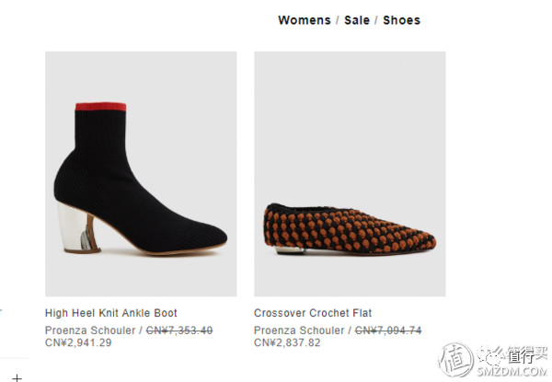Click the sale price CN¥2,837.82
The height and width of the screenshot is (382, 552).
[x=287, y=342]
